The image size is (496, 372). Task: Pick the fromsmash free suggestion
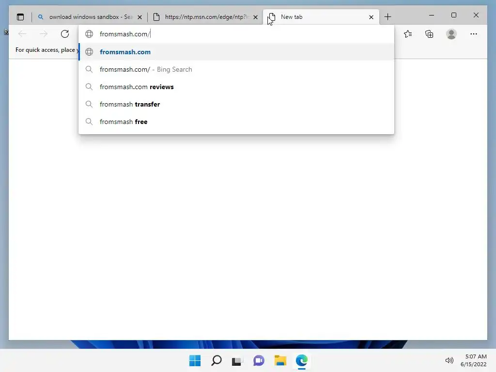(236, 122)
